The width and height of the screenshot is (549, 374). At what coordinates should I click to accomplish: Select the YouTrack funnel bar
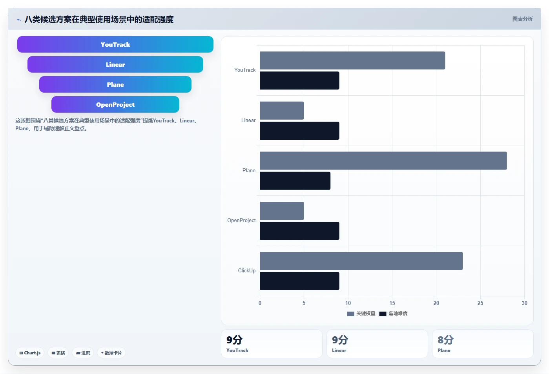[115, 44]
